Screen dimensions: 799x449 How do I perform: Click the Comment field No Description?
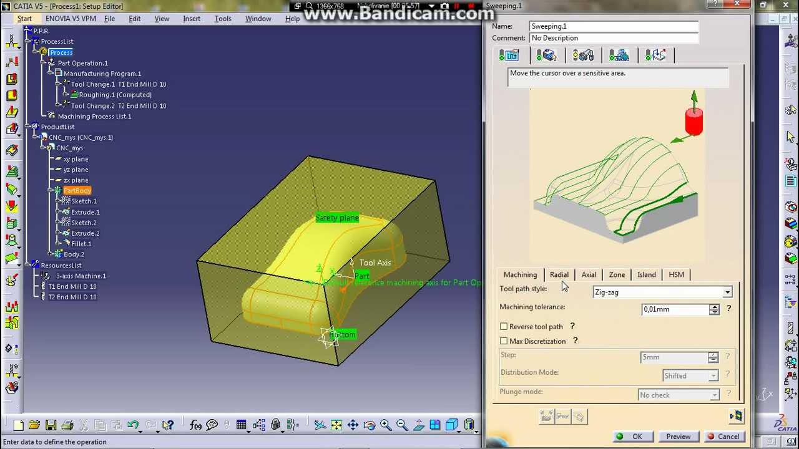614,38
